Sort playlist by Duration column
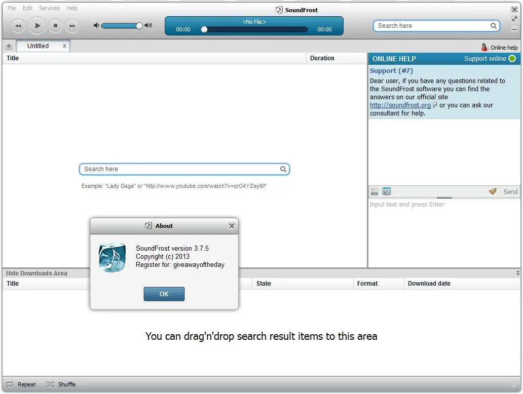 [336, 58]
